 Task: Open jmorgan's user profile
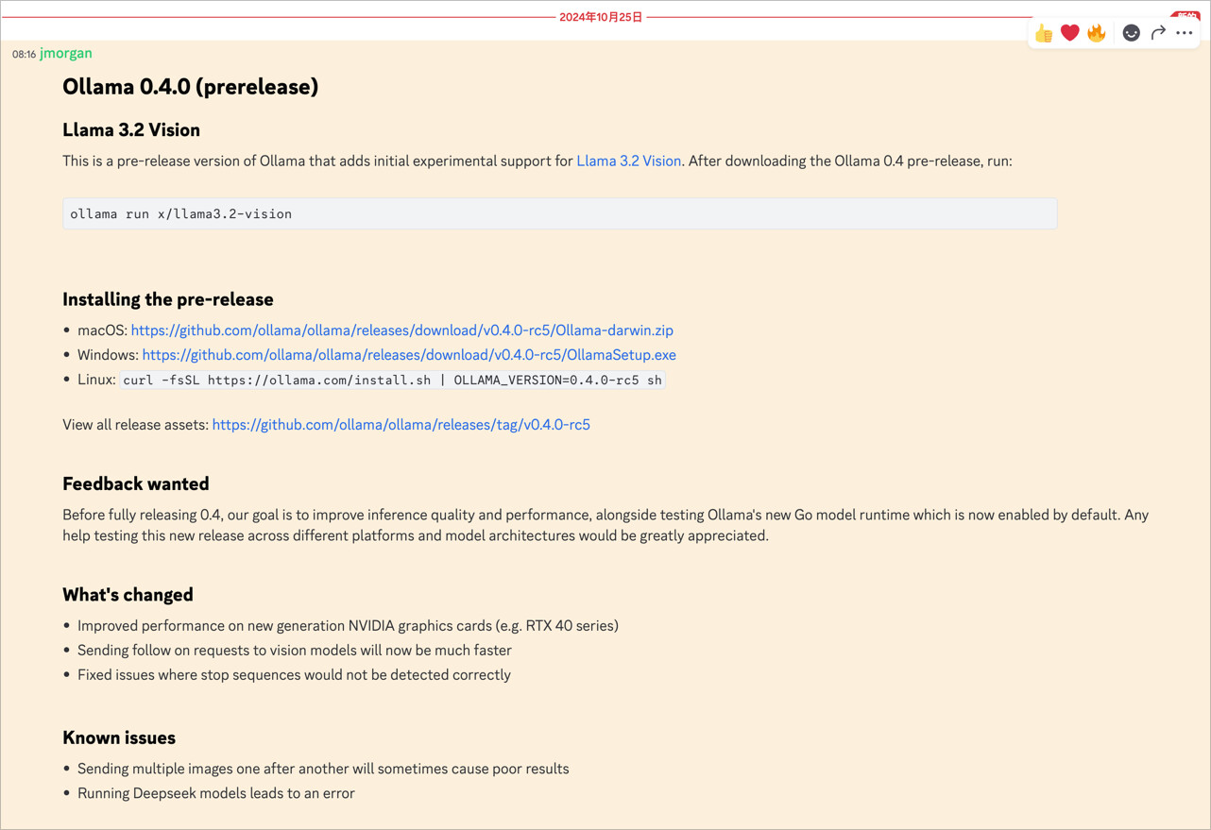point(66,53)
